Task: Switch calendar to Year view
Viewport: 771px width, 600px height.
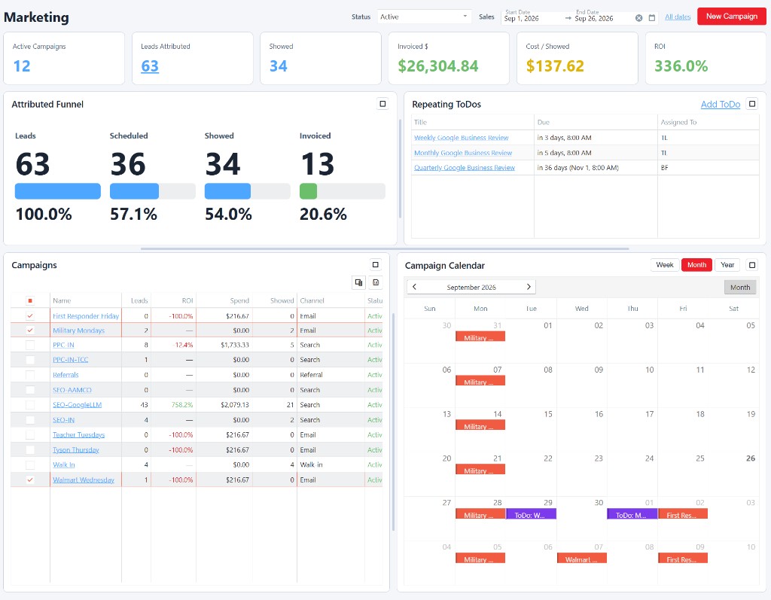Action: pos(727,264)
